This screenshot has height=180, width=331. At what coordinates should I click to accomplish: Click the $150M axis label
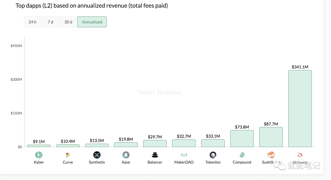coord(16,113)
